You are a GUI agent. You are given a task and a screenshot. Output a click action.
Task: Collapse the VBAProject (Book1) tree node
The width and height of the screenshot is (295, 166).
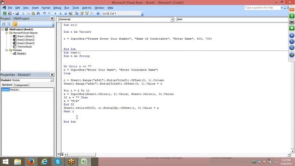pyautogui.click(x=2, y=30)
